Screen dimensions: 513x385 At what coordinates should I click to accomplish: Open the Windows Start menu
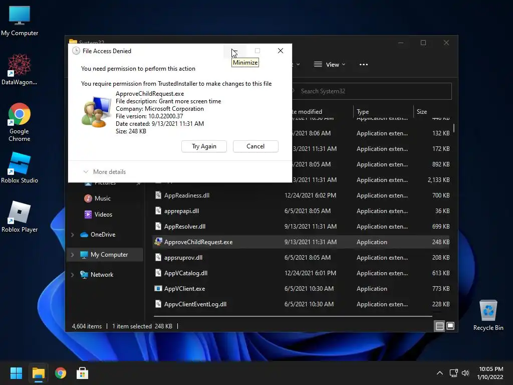tap(16, 373)
